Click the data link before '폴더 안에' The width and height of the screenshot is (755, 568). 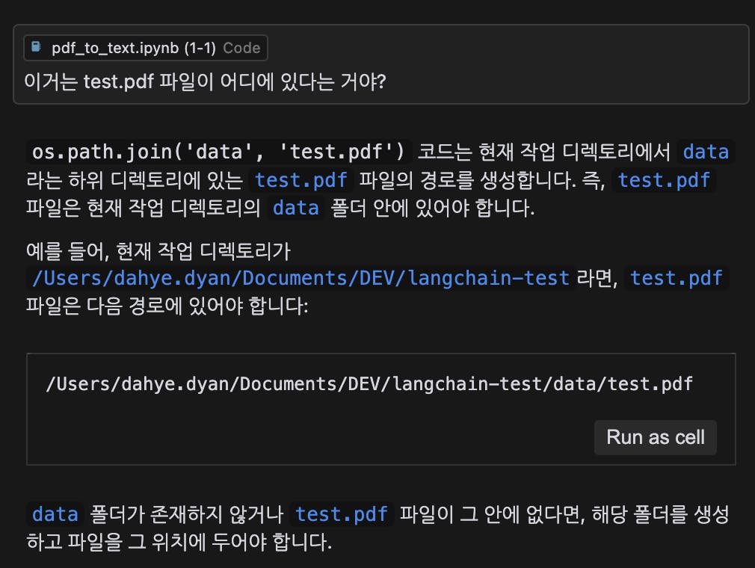coord(296,208)
